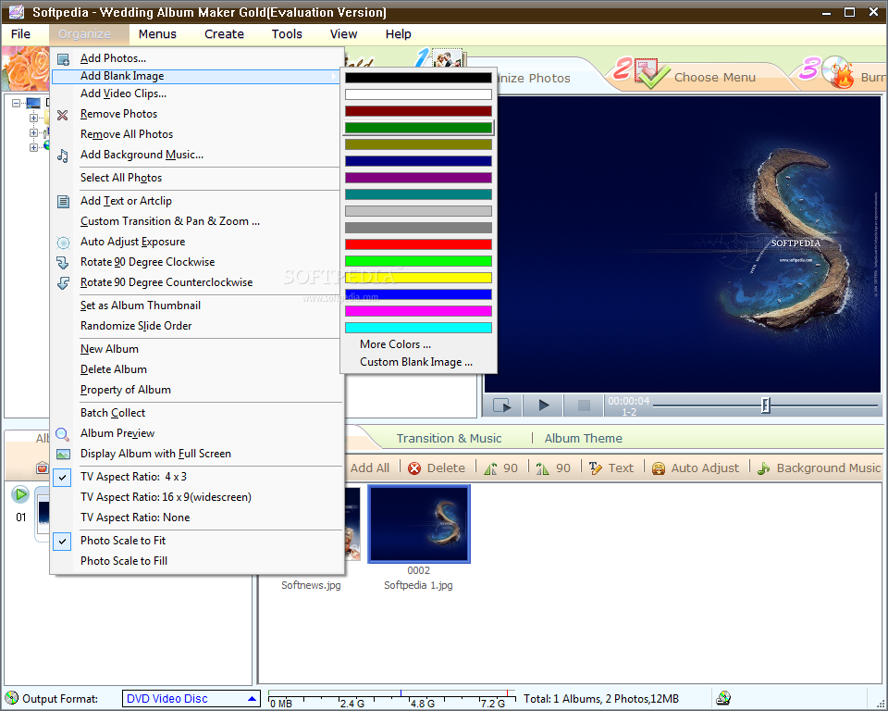888x711 pixels.
Task: Click the Remove Photos X icon
Action: 63,115
